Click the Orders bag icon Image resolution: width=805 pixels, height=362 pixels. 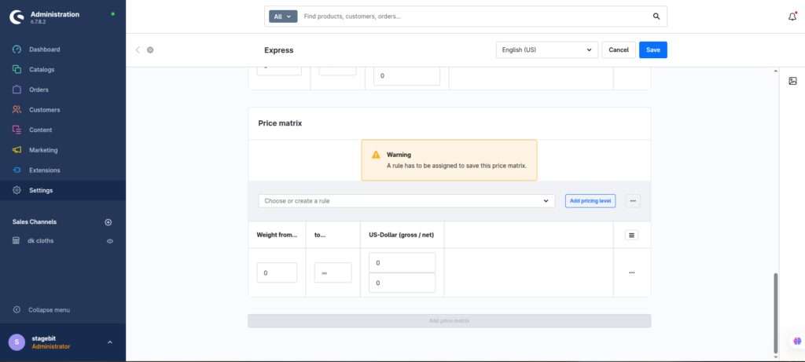17,90
